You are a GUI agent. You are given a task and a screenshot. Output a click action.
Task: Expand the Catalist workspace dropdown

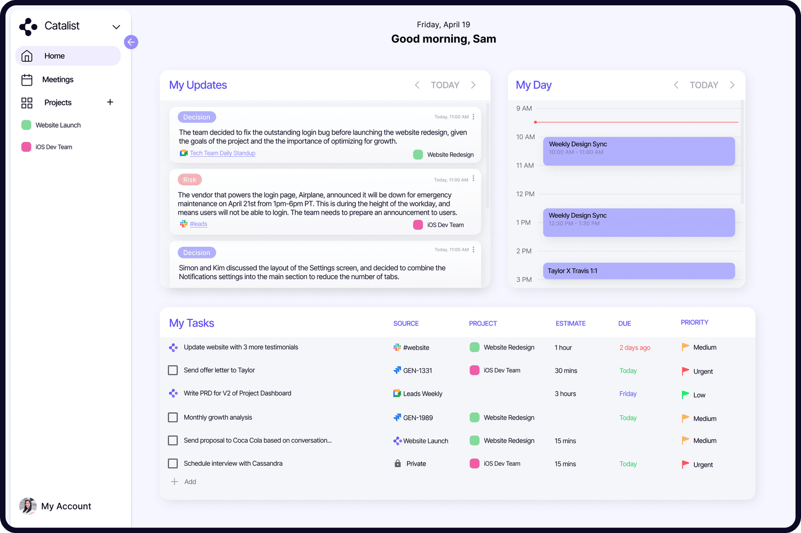[x=116, y=26]
